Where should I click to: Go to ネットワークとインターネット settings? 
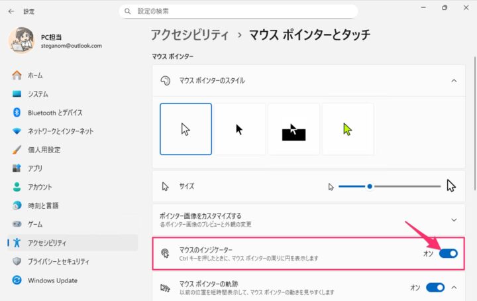point(60,131)
